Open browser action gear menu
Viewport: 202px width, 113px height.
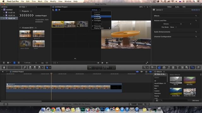pyautogui.click(x=9, y=63)
